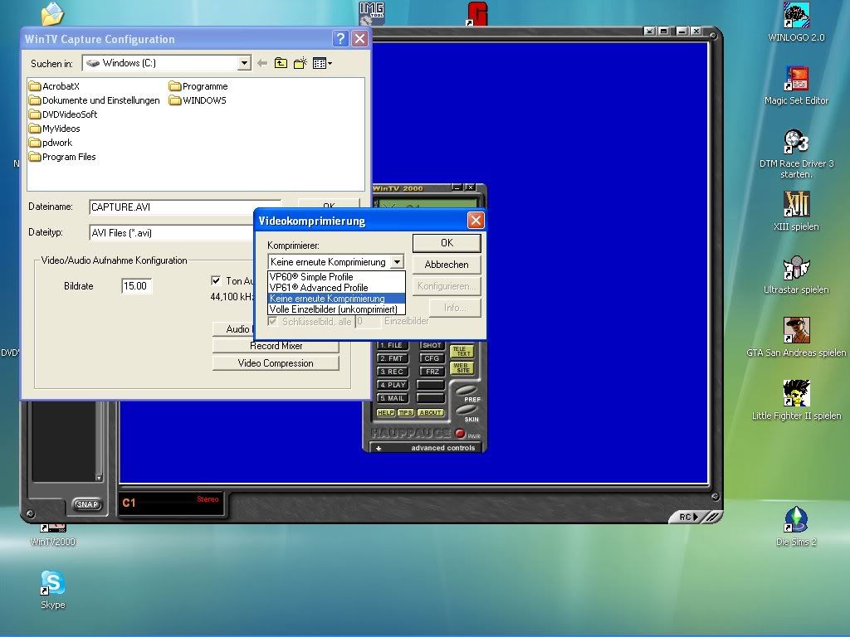Click the RC toggle on WinTV frame
850x637 pixels.
click(x=689, y=517)
